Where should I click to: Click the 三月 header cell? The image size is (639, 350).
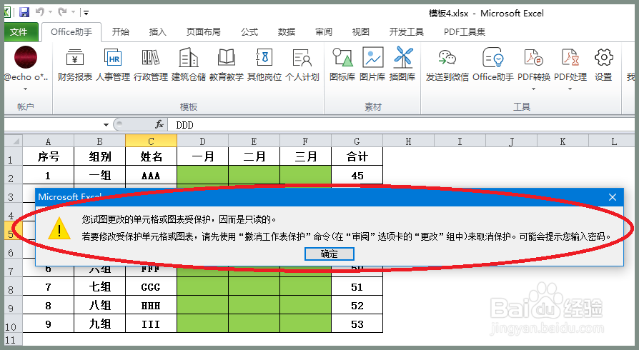click(x=306, y=156)
